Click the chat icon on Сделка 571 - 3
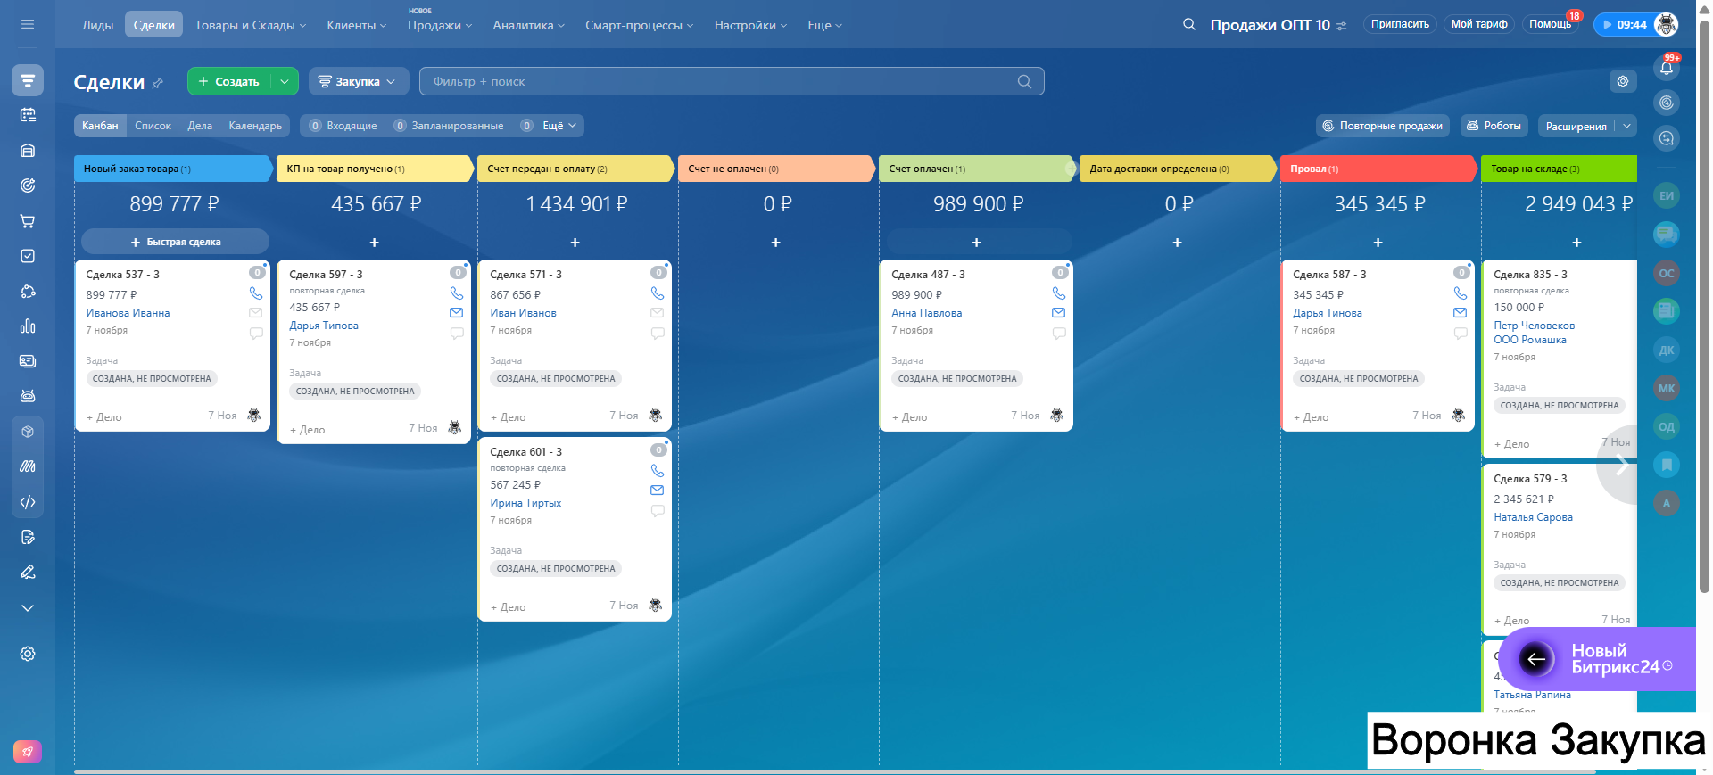 click(658, 334)
